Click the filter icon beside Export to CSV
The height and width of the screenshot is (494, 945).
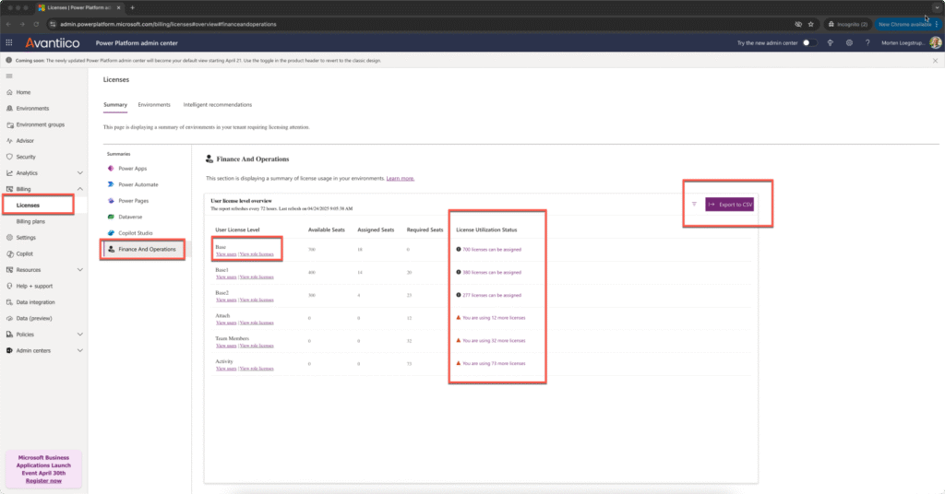[694, 205]
